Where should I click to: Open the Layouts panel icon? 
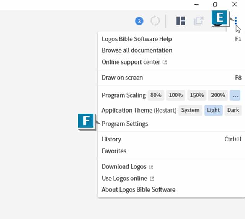click(180, 21)
